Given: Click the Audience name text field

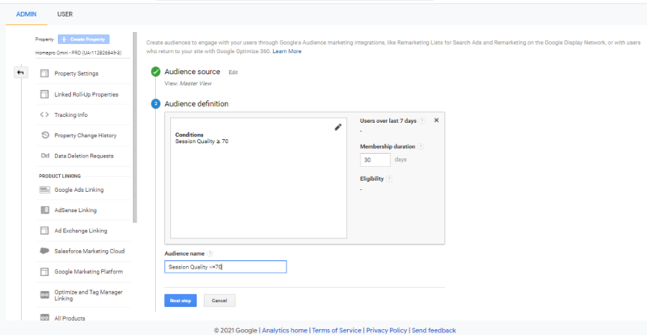Looking at the screenshot, I should [225, 267].
